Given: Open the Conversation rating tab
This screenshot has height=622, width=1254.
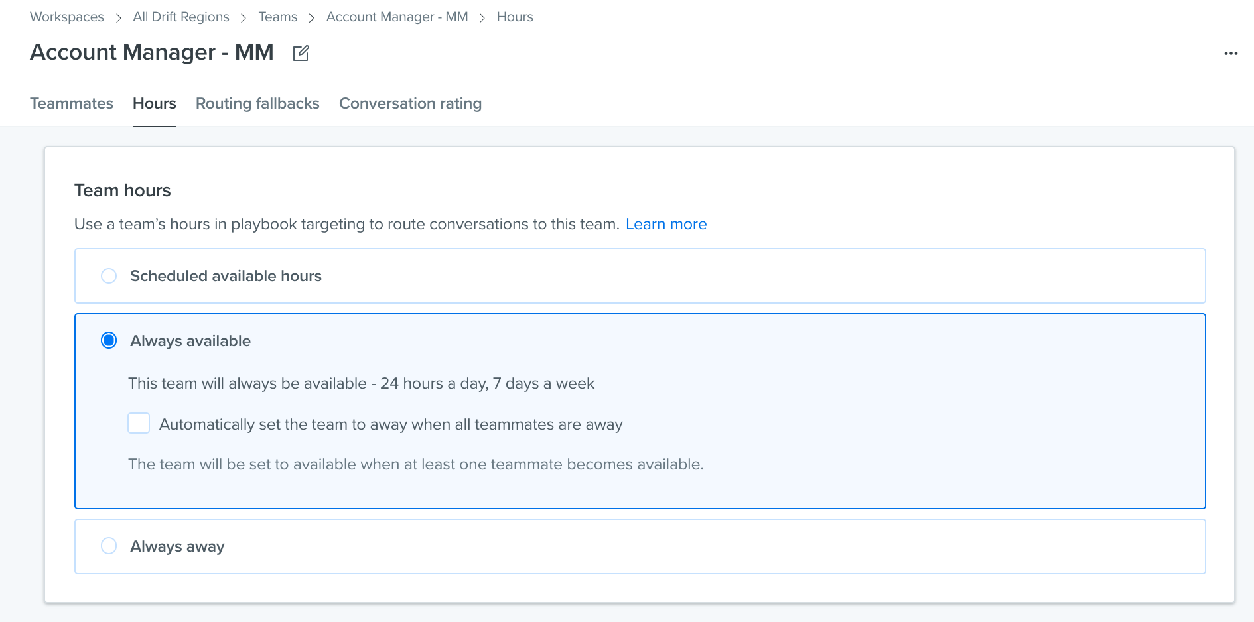Looking at the screenshot, I should pyautogui.click(x=411, y=103).
